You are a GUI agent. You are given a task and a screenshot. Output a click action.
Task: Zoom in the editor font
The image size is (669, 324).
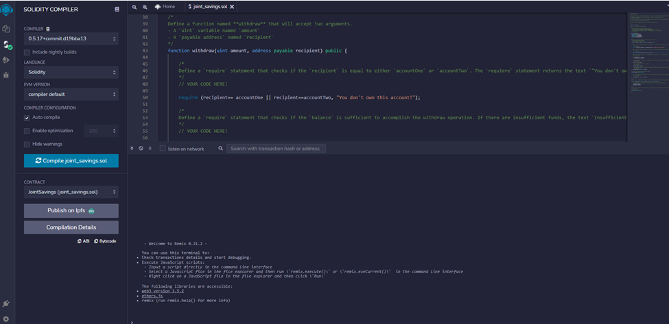coord(145,7)
